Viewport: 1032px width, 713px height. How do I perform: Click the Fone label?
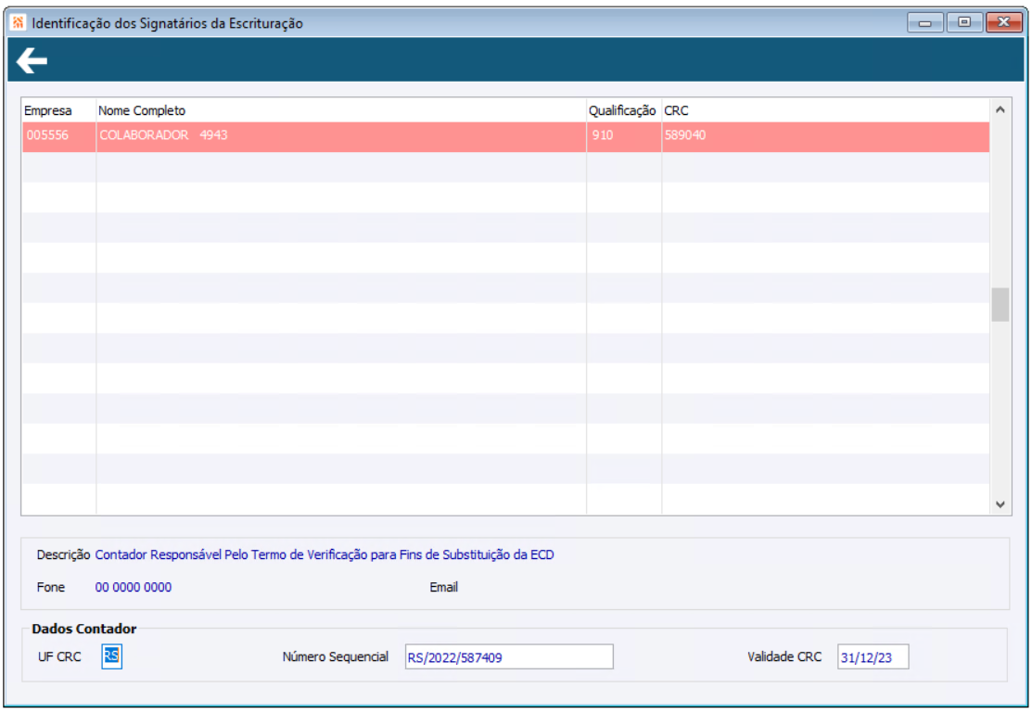click(51, 587)
